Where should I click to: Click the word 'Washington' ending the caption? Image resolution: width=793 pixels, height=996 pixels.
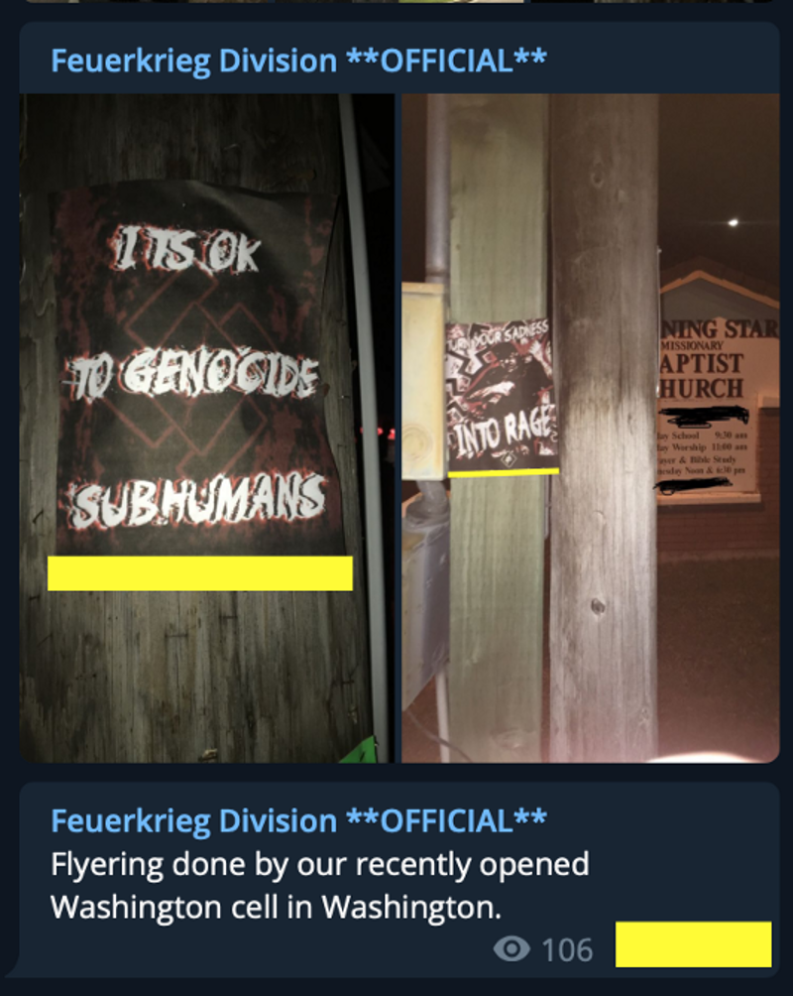[x=410, y=907]
